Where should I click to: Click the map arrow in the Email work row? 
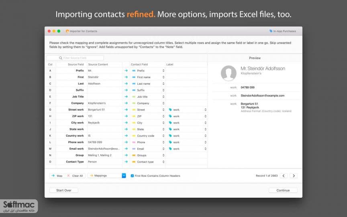126,149
